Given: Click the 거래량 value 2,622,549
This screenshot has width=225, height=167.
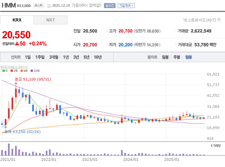Looking at the screenshot, I should coord(201,31).
